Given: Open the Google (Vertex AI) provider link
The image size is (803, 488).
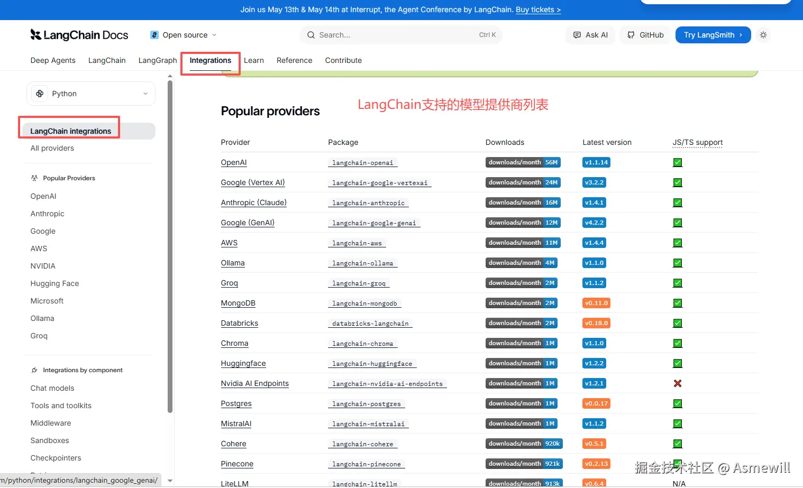Looking at the screenshot, I should coord(253,182).
